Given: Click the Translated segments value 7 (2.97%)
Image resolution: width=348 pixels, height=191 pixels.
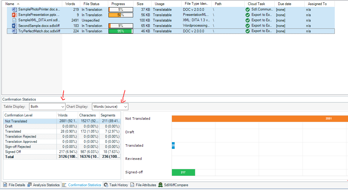Looking at the screenshot, I should [112, 131].
